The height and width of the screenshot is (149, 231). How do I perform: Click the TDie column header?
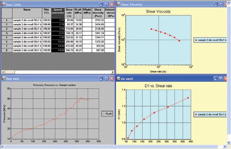click(x=46, y=12)
